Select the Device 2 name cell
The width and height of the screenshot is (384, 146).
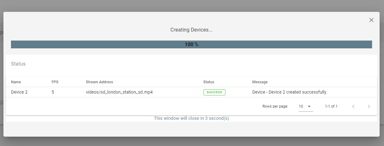point(19,92)
